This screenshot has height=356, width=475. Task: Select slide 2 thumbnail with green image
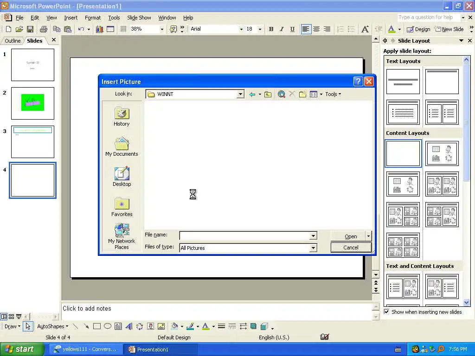click(x=33, y=103)
